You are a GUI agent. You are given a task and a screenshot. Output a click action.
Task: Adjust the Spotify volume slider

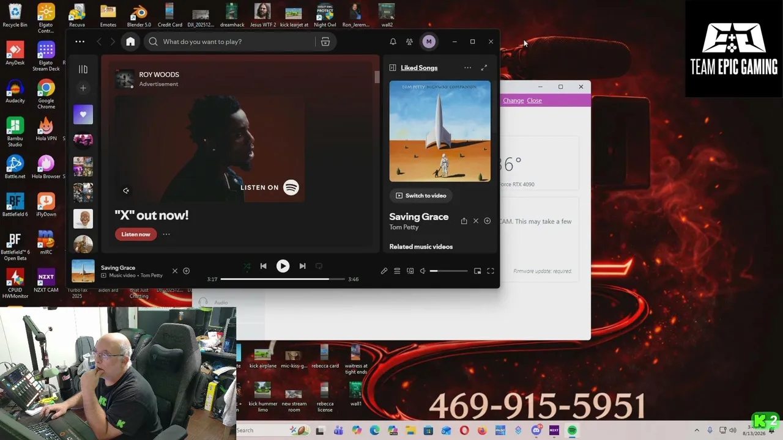448,271
